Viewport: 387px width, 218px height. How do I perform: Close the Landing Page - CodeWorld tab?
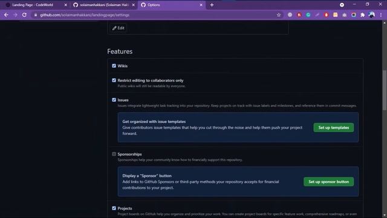(66, 5)
